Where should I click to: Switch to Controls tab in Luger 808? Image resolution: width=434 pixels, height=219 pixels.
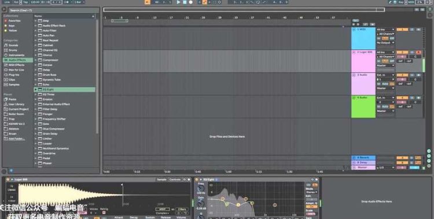(x=175, y=180)
